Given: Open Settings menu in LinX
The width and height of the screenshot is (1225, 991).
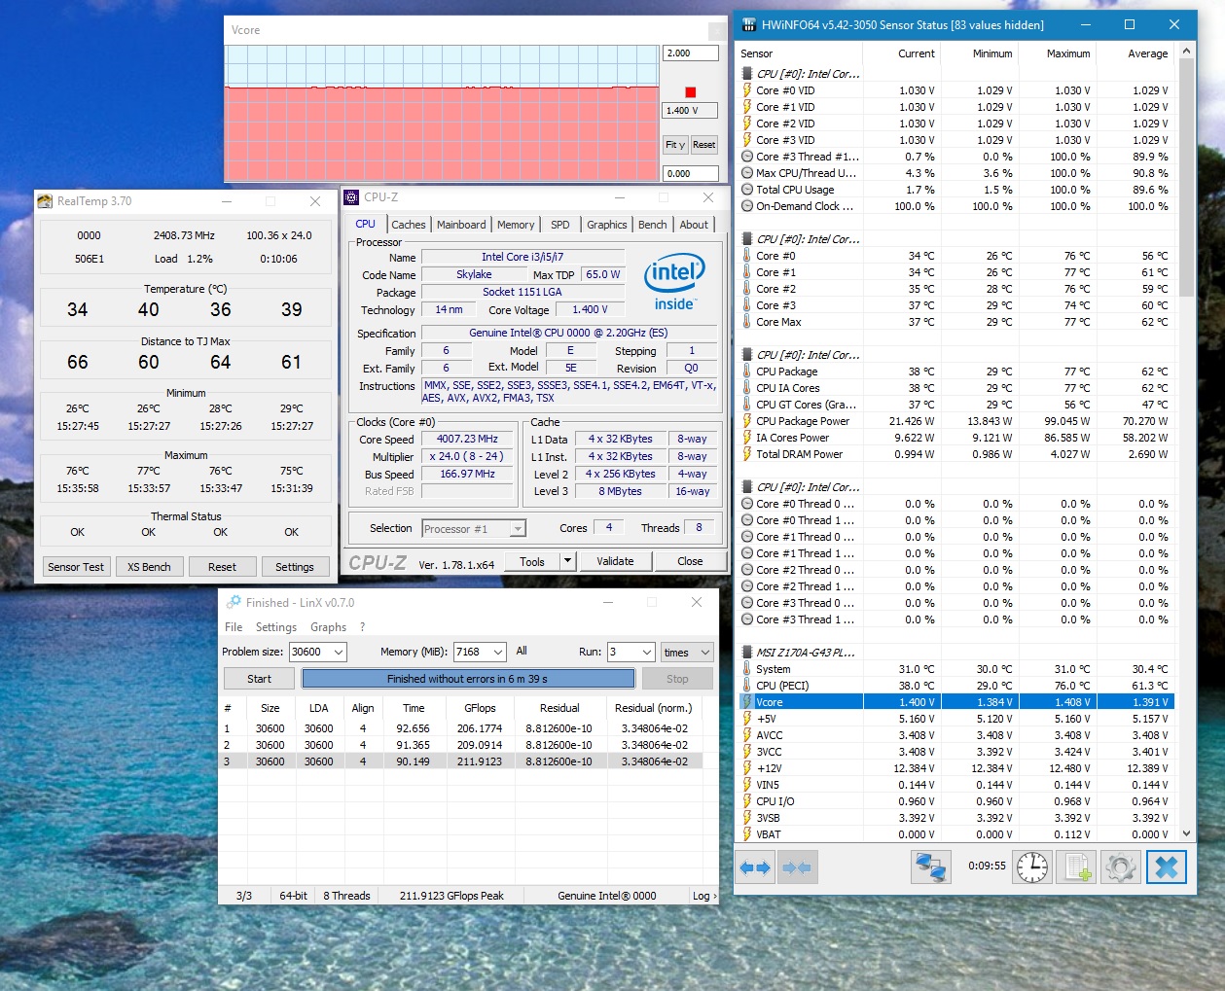Looking at the screenshot, I should (276, 627).
